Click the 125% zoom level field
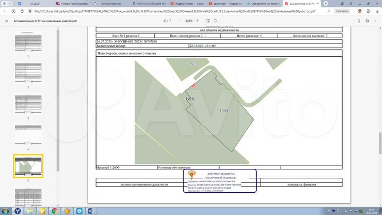382x215 pixels. click(189, 21)
